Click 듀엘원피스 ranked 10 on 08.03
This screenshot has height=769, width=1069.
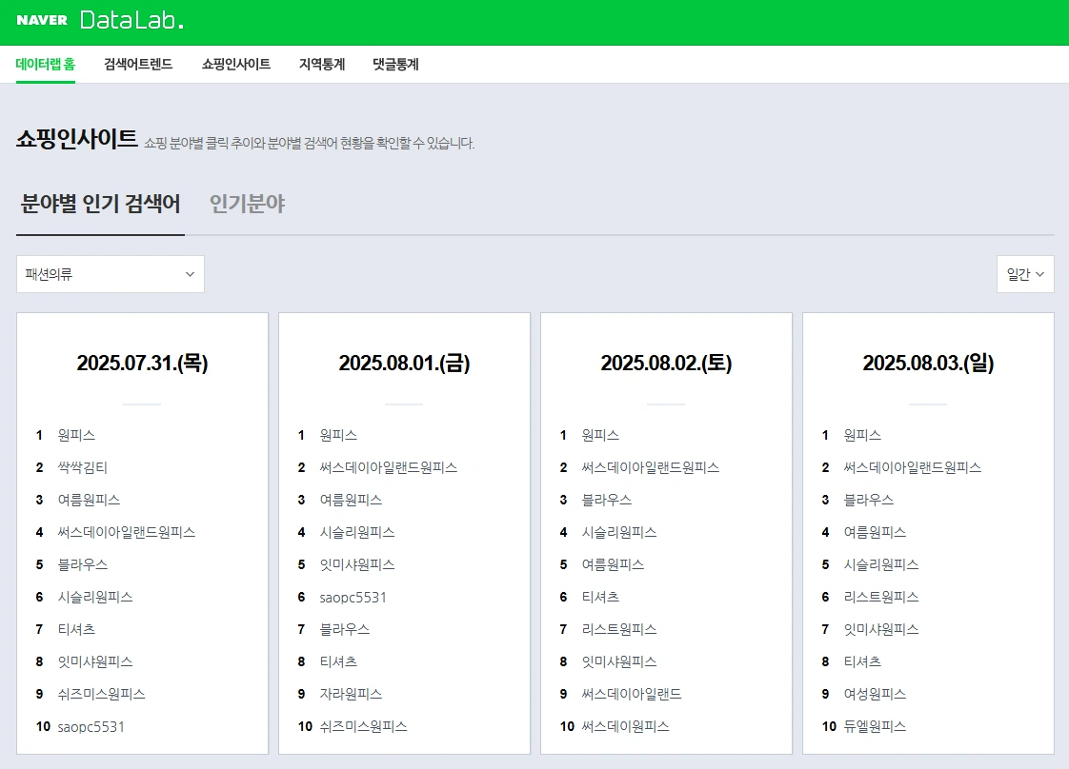pos(874,727)
